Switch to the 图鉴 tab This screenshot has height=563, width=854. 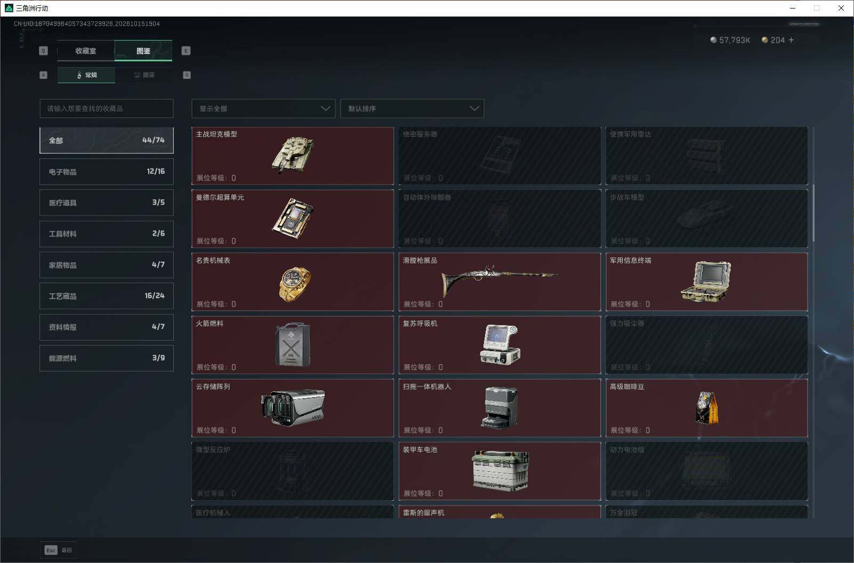[143, 51]
